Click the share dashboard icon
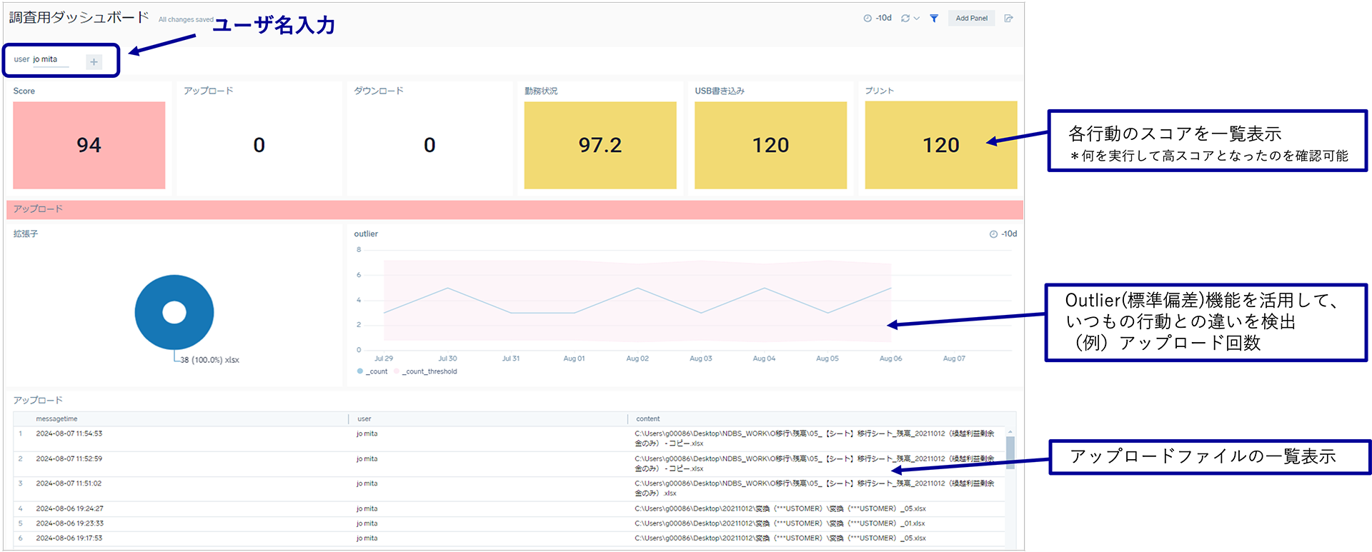 click(x=1008, y=19)
